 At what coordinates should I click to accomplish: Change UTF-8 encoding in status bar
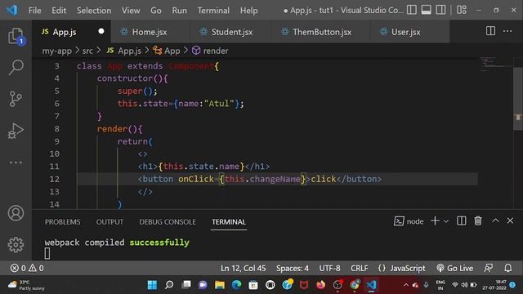[x=329, y=269]
